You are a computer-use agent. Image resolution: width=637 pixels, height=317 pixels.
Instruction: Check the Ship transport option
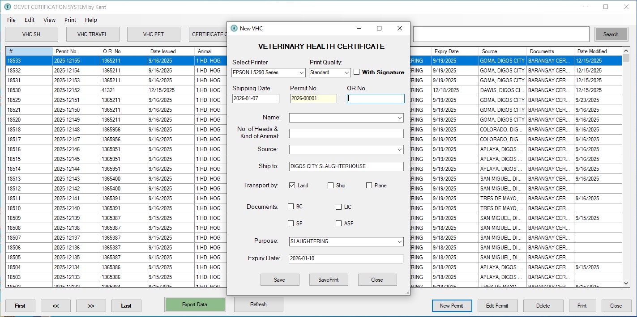331,186
